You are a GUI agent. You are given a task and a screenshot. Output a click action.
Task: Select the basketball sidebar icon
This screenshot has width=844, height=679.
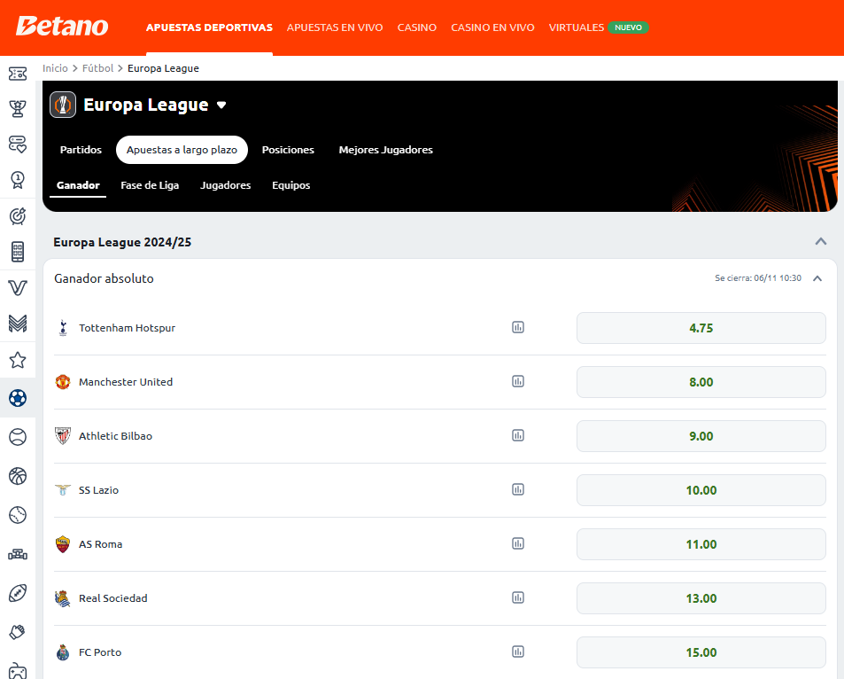pyautogui.click(x=18, y=476)
